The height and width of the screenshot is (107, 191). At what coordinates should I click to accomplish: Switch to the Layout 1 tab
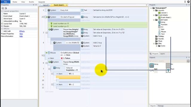46,5
